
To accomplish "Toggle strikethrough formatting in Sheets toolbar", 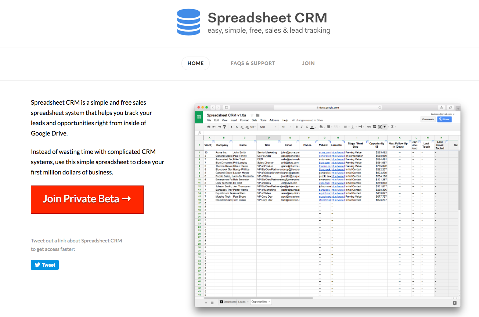I will pos(307,127).
